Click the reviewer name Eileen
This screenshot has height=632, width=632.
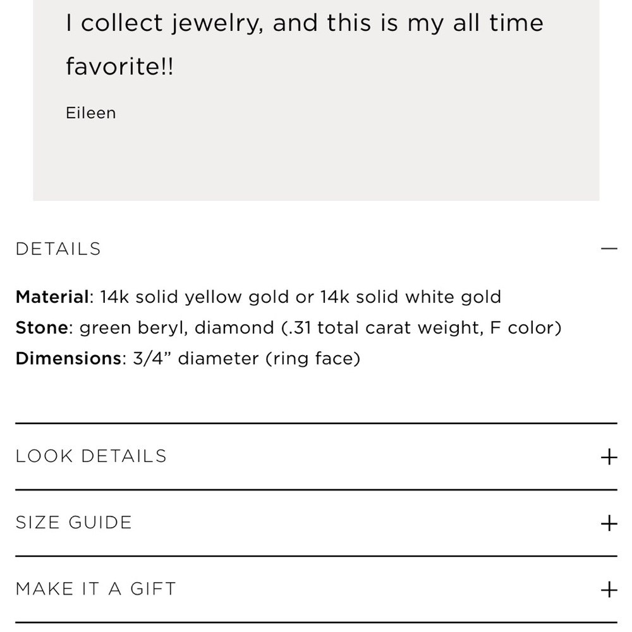(90, 112)
